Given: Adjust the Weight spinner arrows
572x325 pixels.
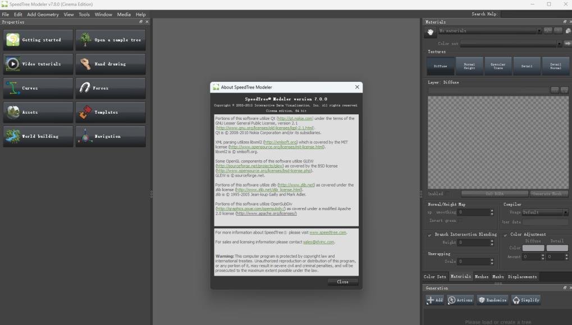Looking at the screenshot, I should click(x=492, y=242).
